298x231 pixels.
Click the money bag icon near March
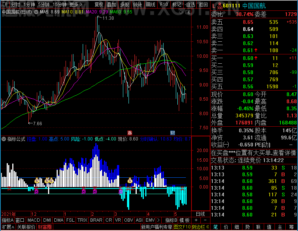coord(130,180)
